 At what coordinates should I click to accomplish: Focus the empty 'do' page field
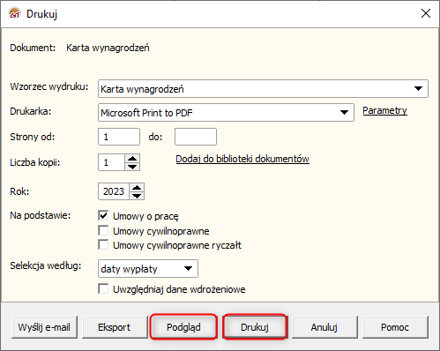pos(196,137)
